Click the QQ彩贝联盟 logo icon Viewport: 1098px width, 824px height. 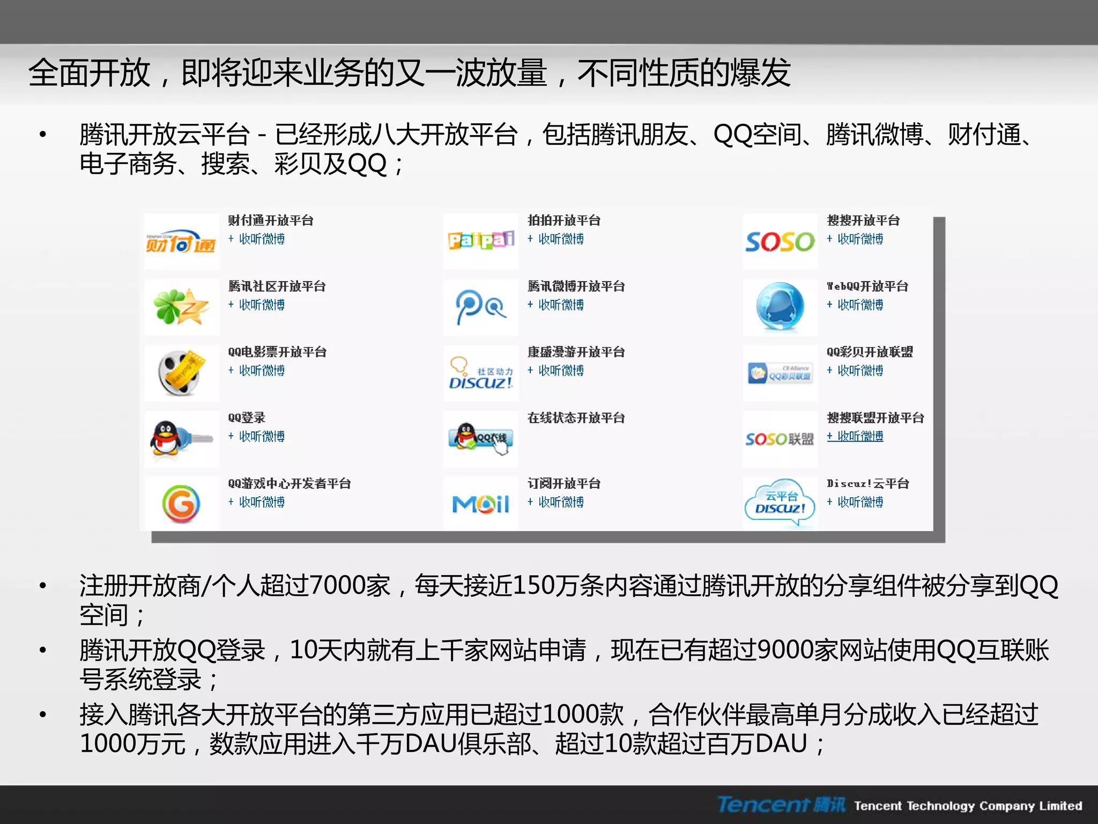click(780, 373)
